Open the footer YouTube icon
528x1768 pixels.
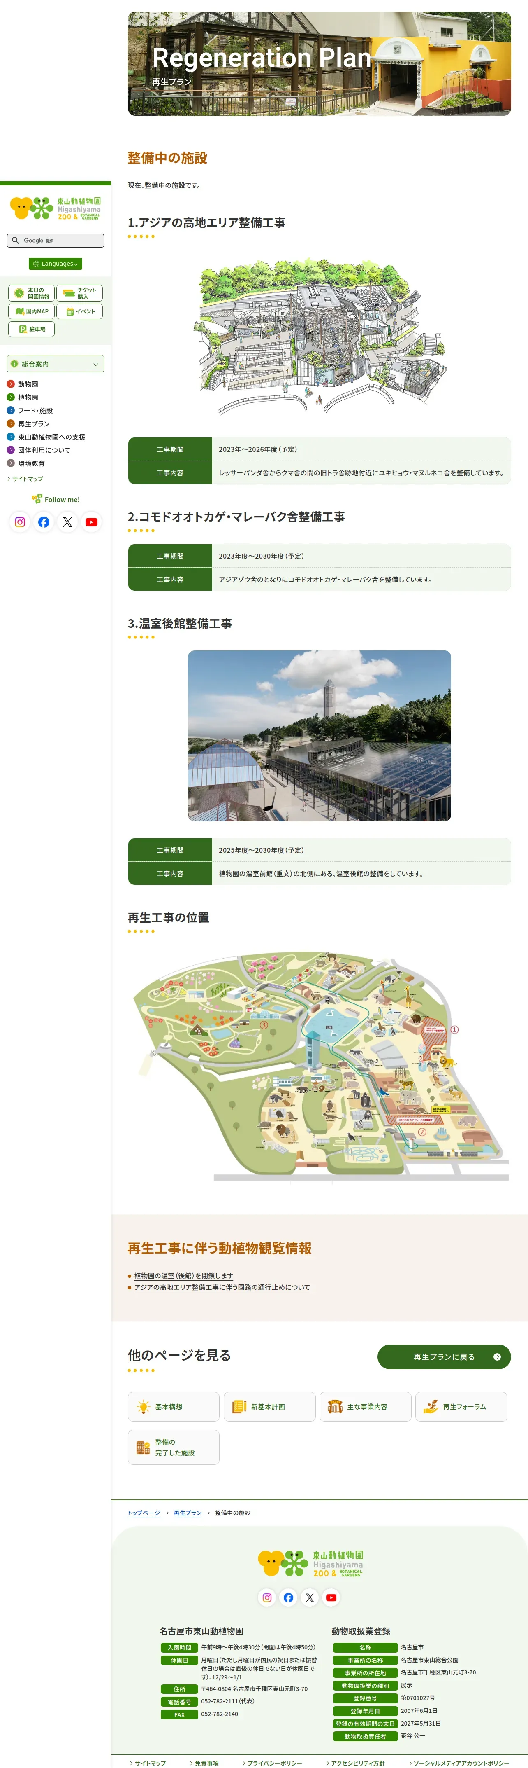pyautogui.click(x=331, y=1597)
